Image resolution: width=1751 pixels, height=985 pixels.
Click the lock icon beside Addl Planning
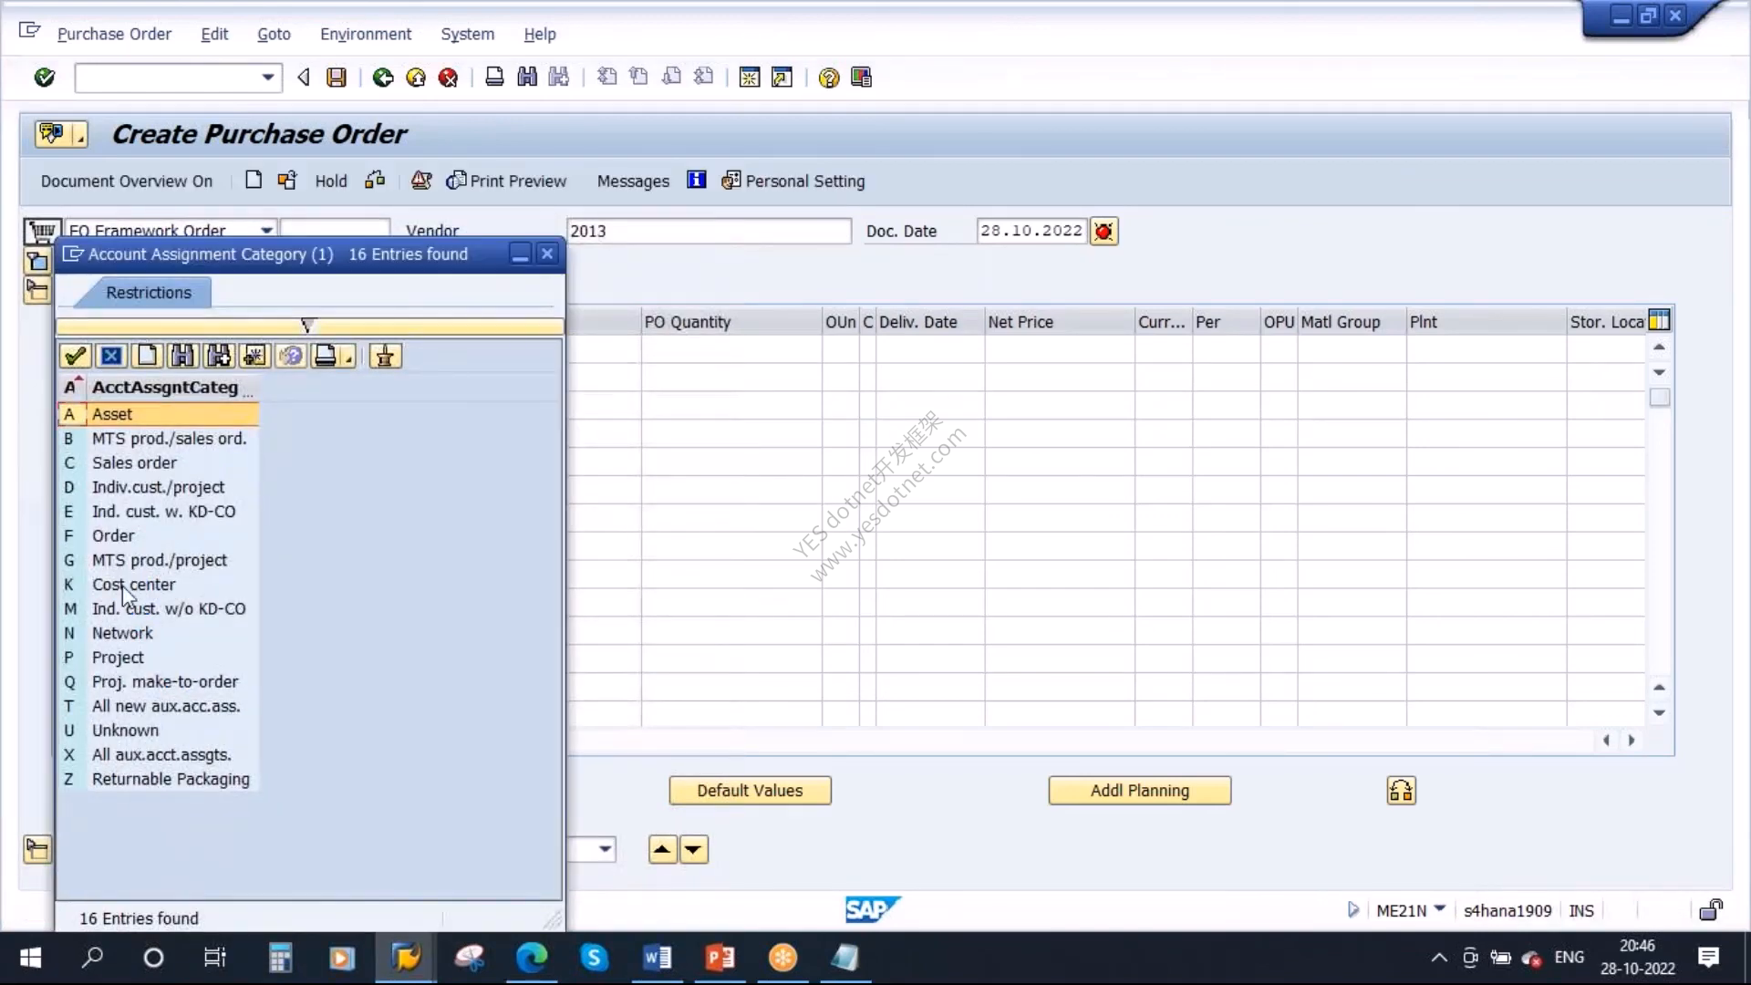coord(1401,791)
